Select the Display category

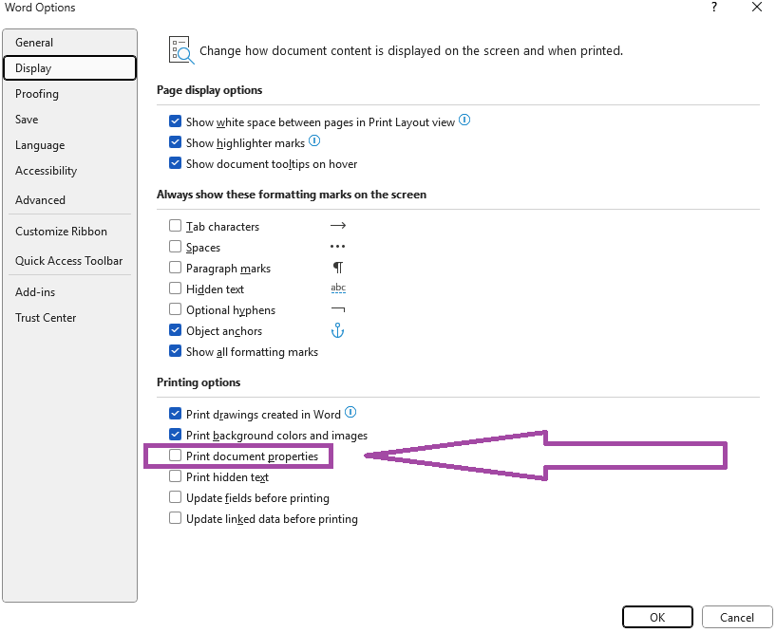(69, 68)
